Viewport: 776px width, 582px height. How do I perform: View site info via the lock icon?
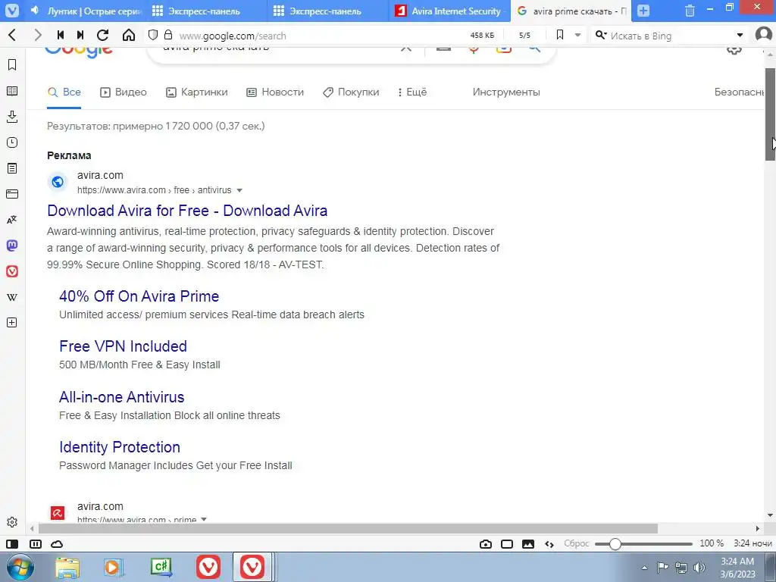click(x=168, y=35)
